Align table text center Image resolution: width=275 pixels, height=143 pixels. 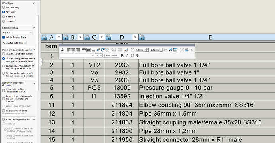(x=73, y=50)
